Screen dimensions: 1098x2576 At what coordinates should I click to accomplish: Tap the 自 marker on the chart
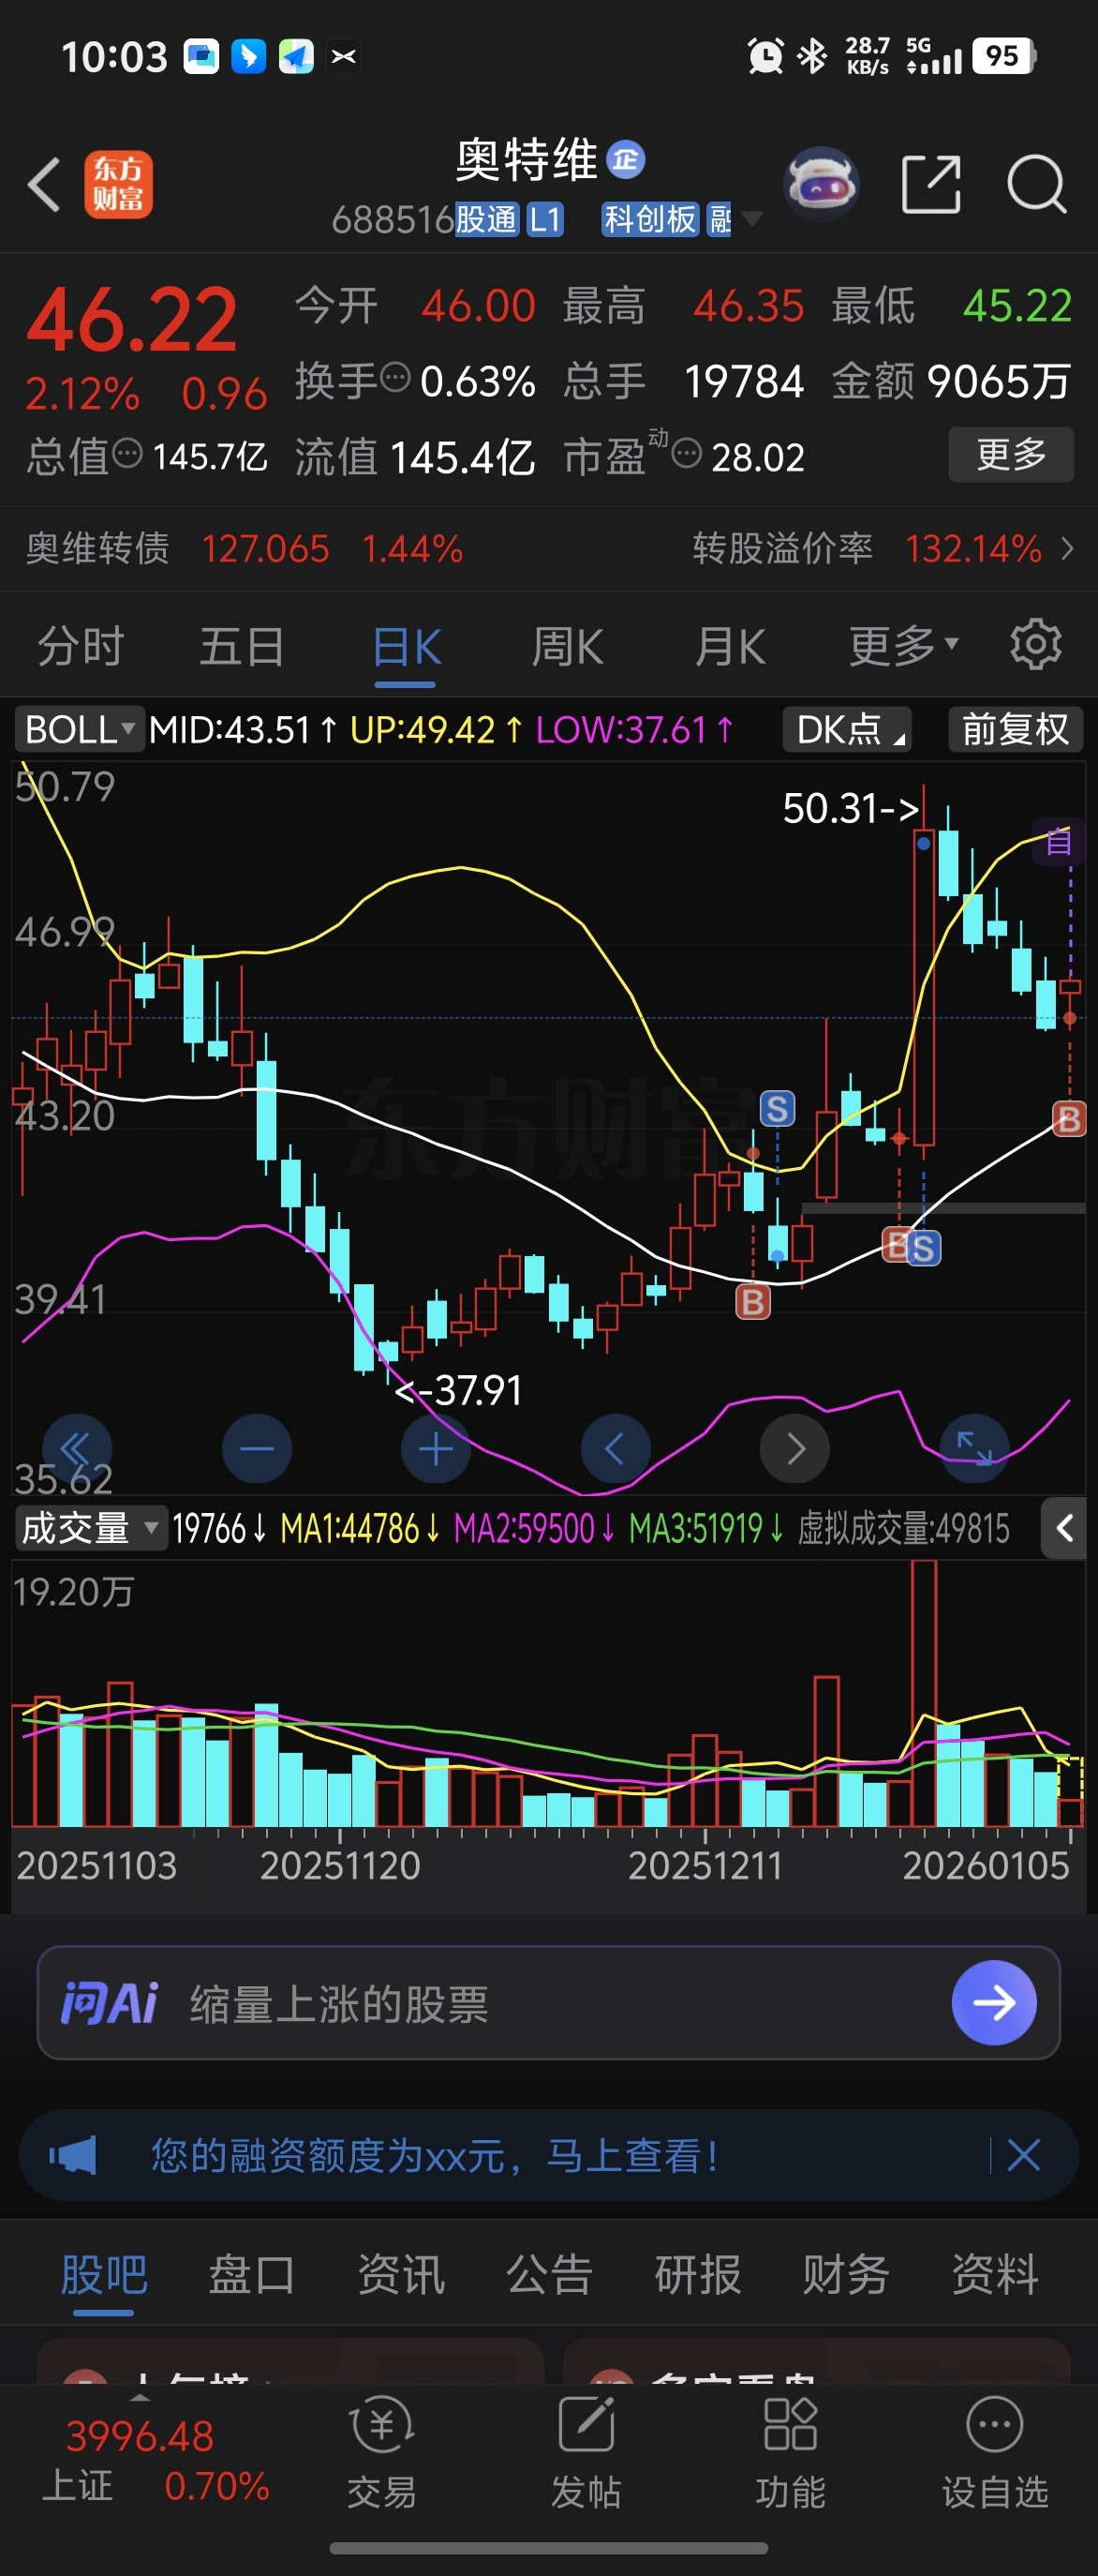point(1058,842)
